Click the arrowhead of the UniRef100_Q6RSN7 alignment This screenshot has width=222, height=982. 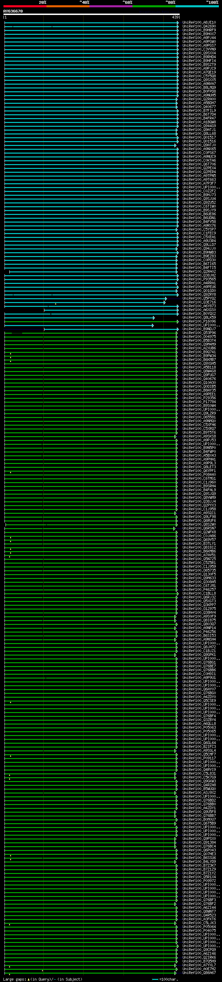174,528
